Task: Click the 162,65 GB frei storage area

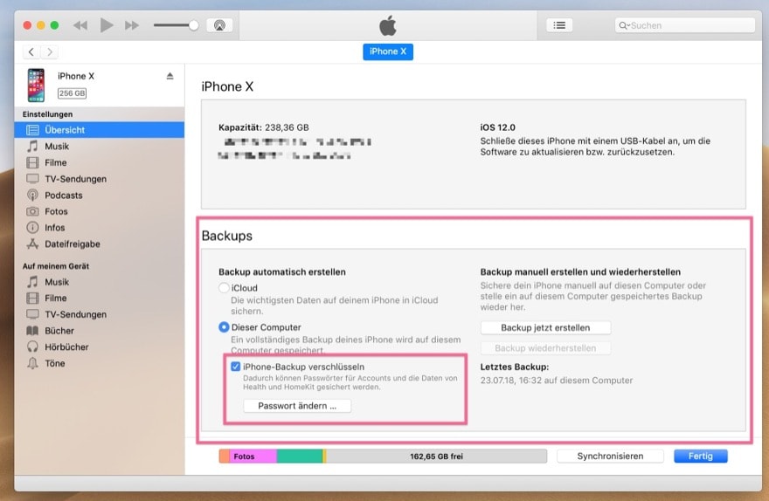Action: click(x=436, y=456)
